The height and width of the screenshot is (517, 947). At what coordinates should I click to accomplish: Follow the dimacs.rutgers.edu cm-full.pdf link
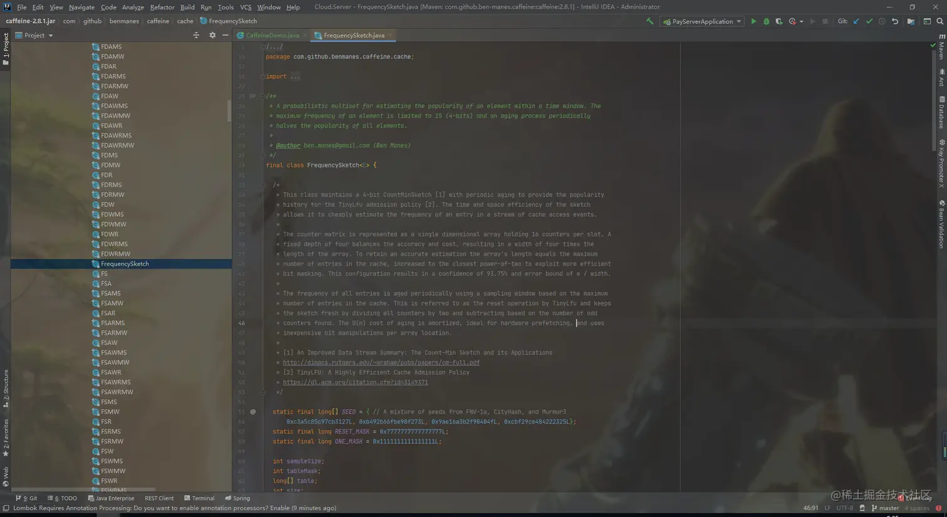coord(381,362)
